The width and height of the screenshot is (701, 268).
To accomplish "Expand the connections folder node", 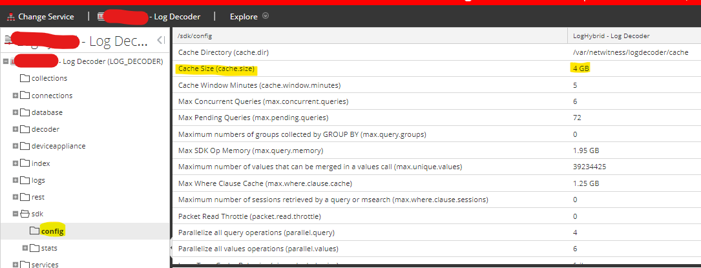I will [x=16, y=96].
